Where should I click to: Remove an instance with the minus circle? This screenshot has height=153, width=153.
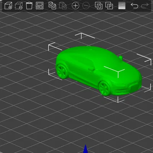click(86, 6)
